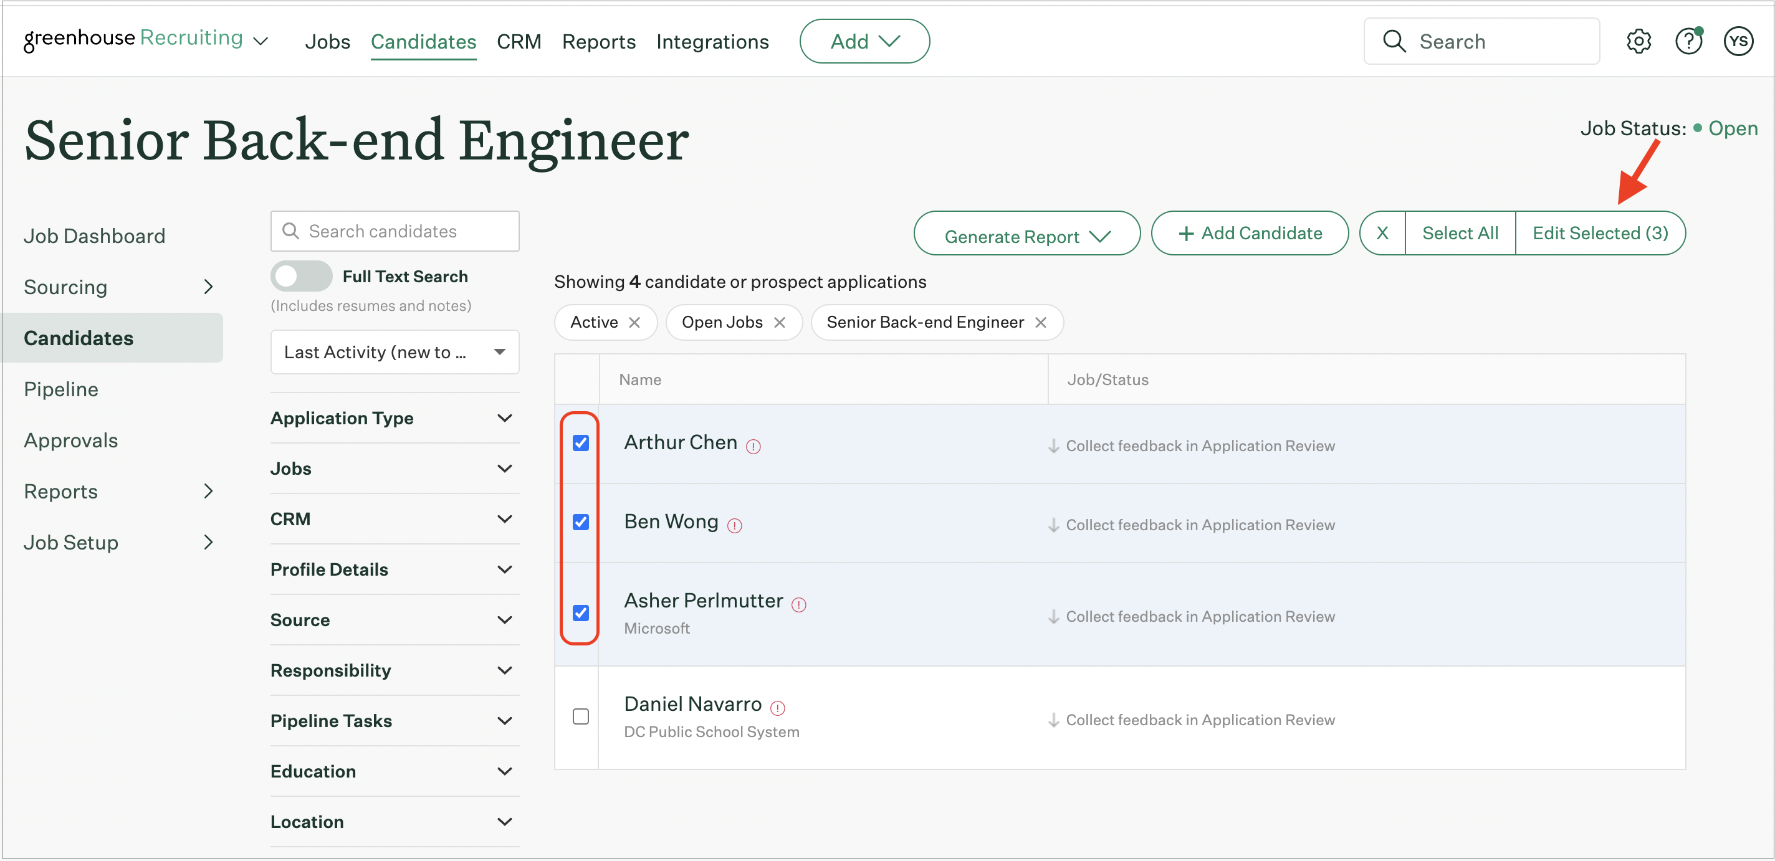Screen dimensions: 1775x861
Task: Click the alert icon next to Asher Perlmutter
Action: (798, 605)
